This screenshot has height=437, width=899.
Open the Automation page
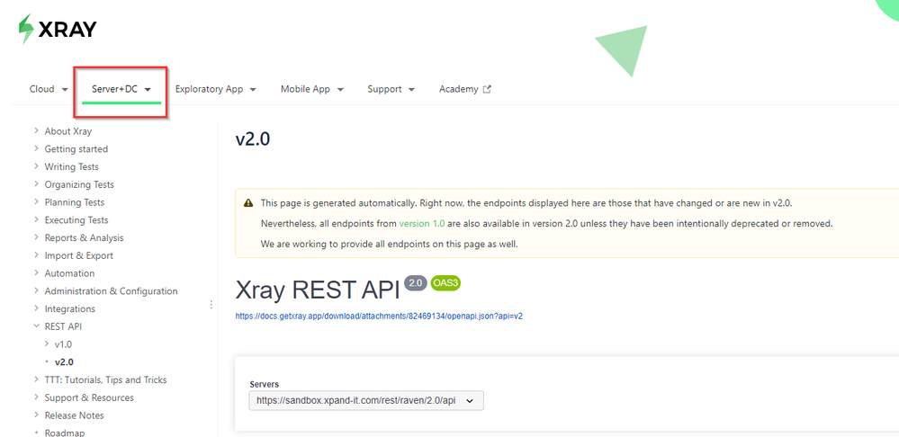click(x=69, y=273)
